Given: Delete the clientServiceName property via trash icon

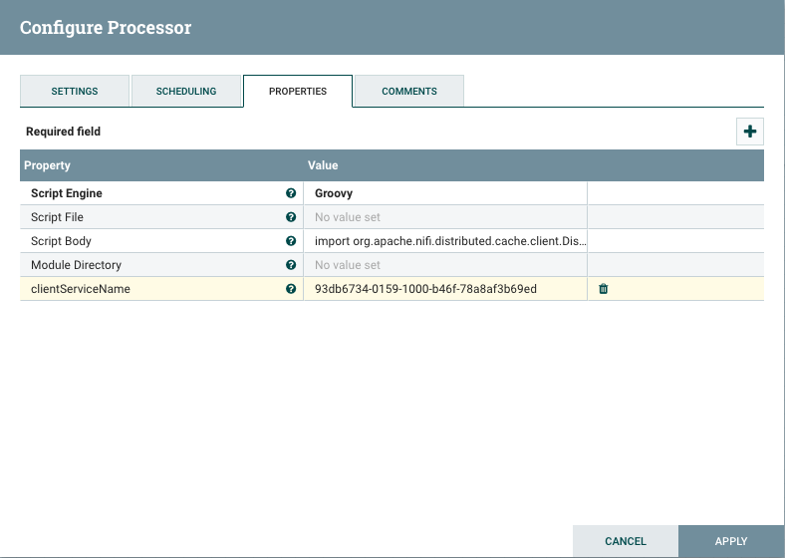Looking at the screenshot, I should click(x=603, y=289).
